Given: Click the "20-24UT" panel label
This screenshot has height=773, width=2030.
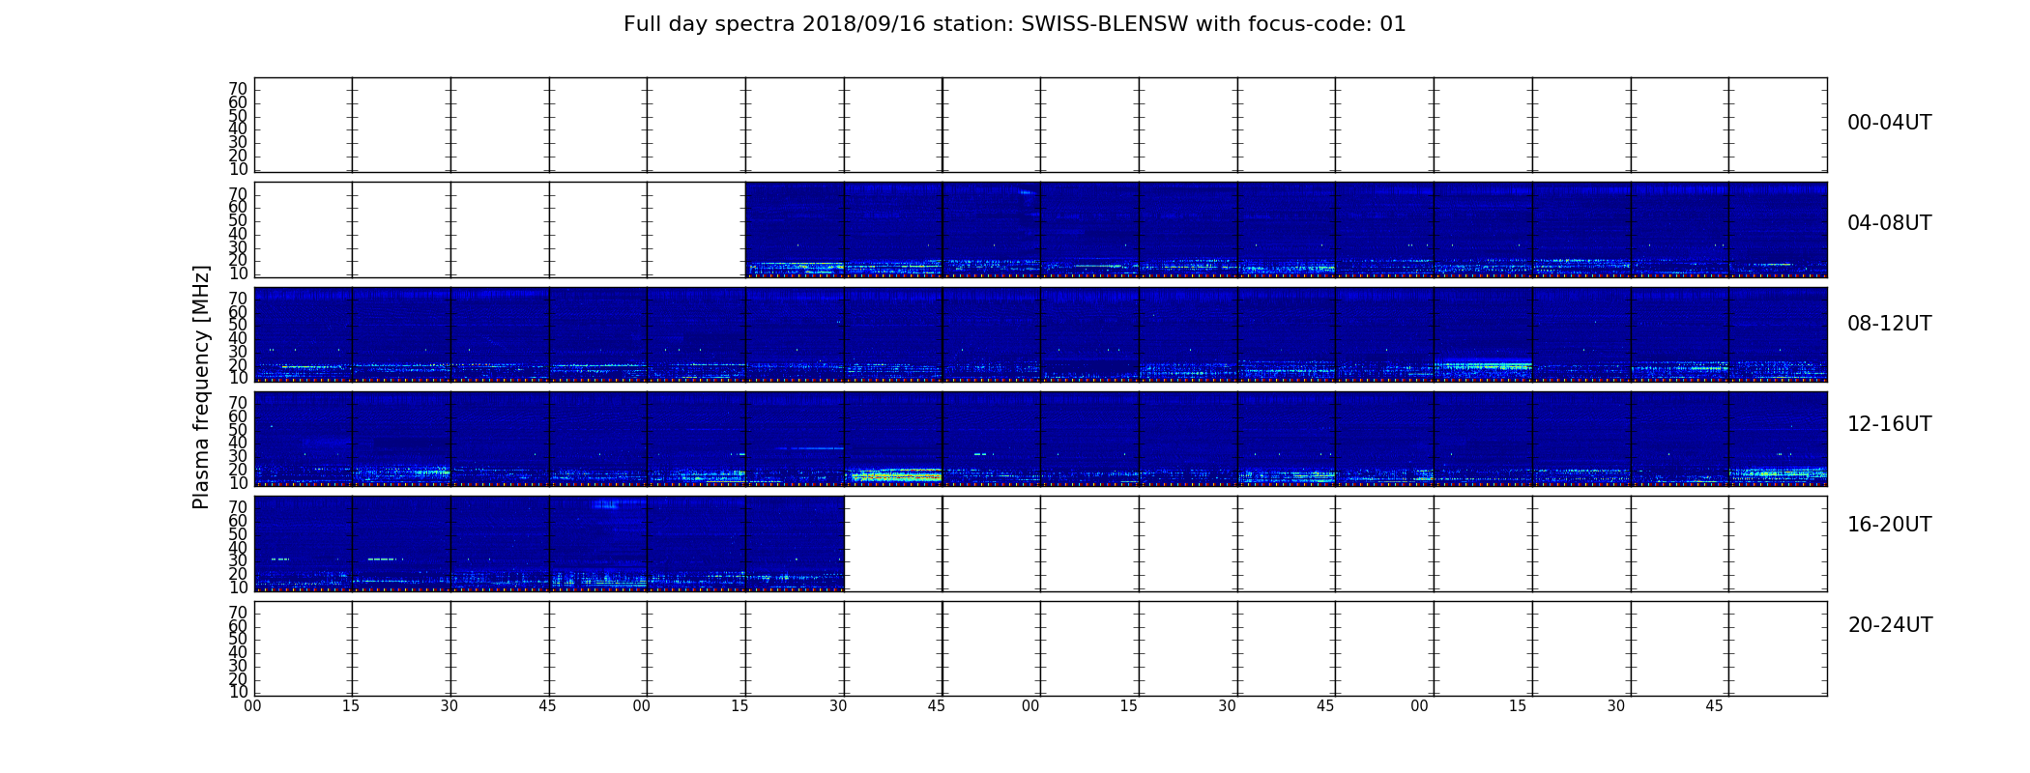Looking at the screenshot, I should pos(1889,625).
